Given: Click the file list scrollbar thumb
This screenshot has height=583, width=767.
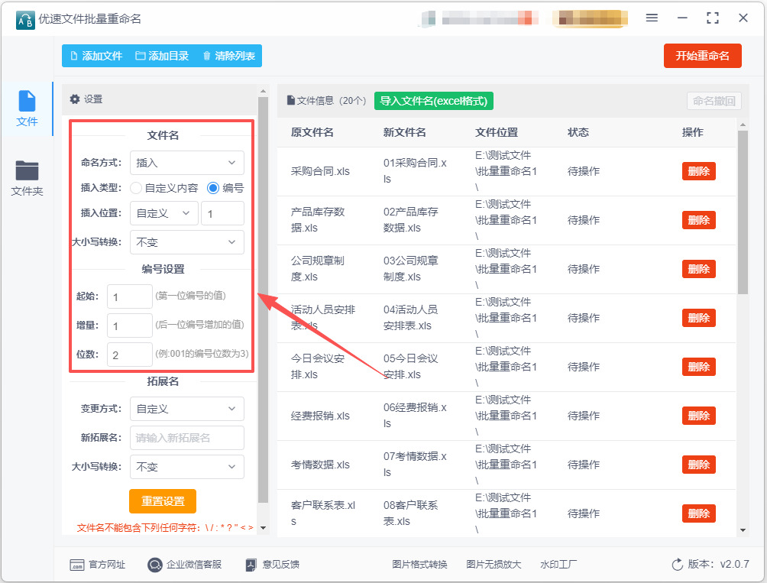Looking at the screenshot, I should click(743, 212).
